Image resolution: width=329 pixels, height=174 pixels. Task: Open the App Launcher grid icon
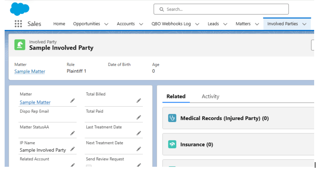[x=18, y=24]
